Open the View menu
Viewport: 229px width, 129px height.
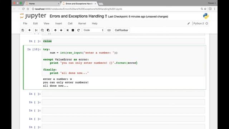coord(47,23)
